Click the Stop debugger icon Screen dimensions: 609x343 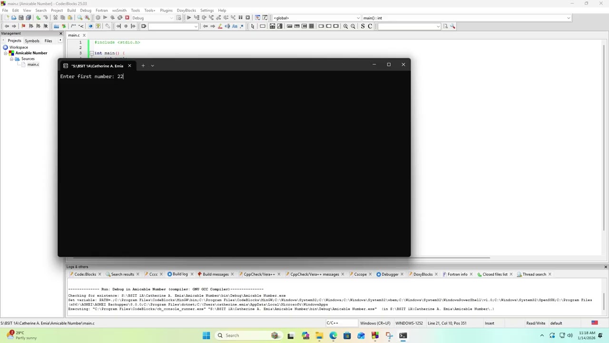247,18
